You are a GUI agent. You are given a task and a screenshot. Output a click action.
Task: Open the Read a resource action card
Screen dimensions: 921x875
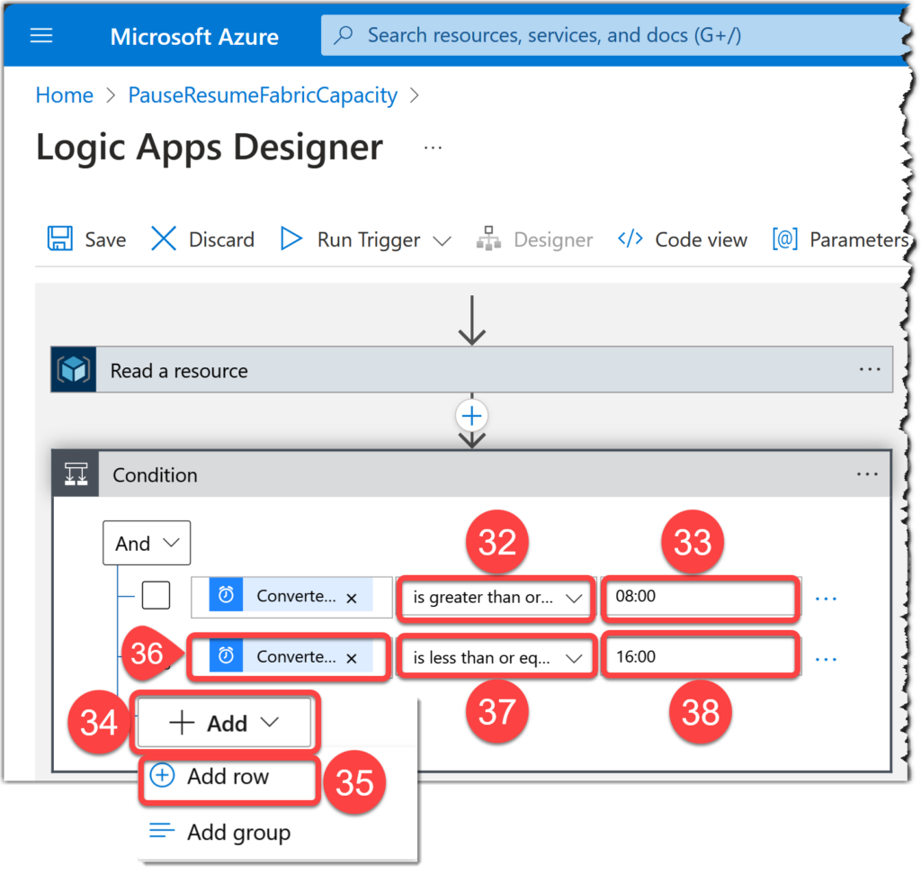pos(471,370)
